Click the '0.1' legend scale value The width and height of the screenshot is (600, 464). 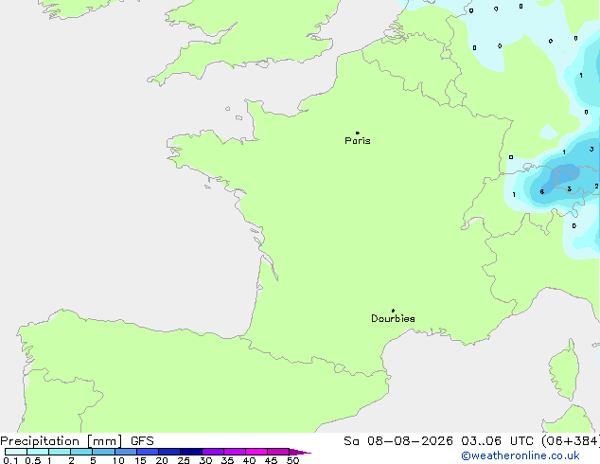click(x=10, y=460)
